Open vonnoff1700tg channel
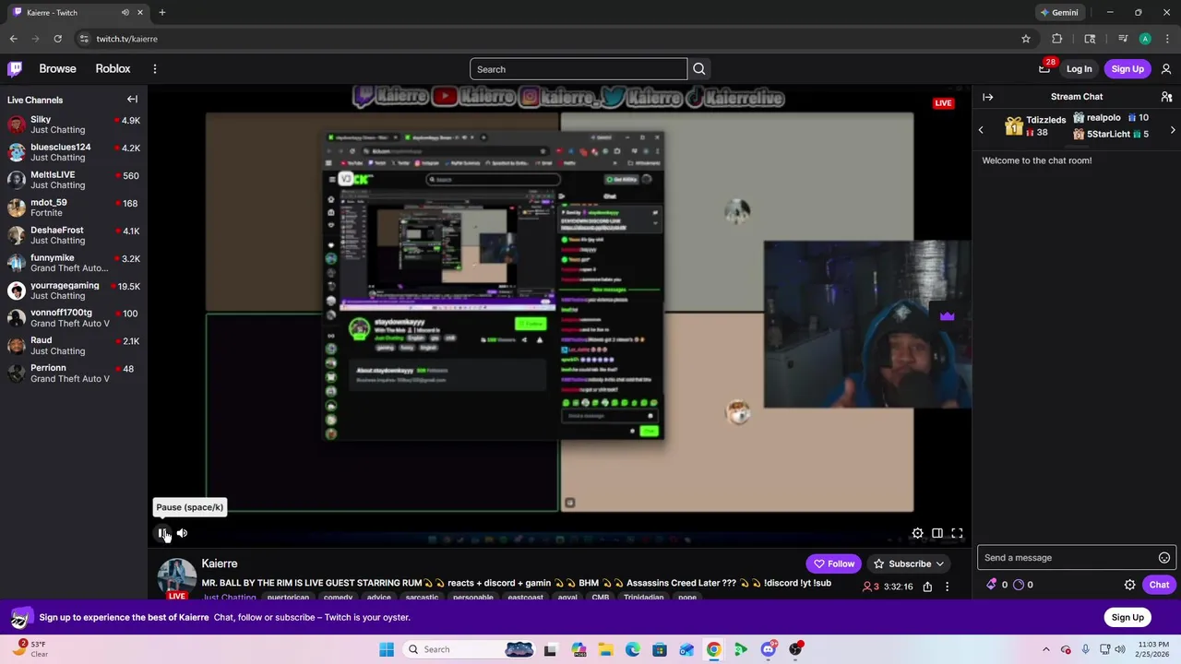This screenshot has height=664, width=1181. 74,318
